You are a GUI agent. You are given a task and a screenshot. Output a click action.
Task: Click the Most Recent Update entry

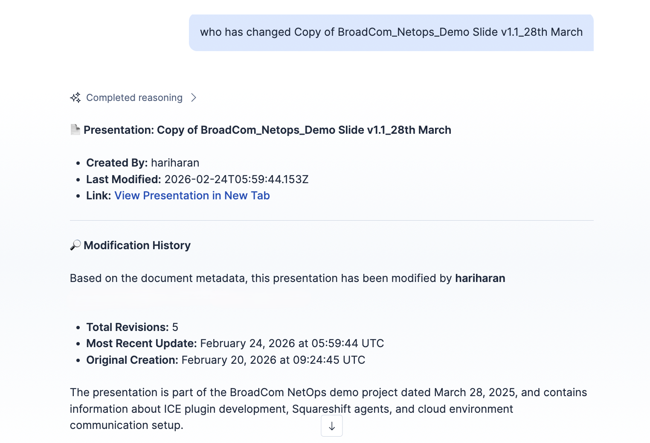[x=235, y=343]
